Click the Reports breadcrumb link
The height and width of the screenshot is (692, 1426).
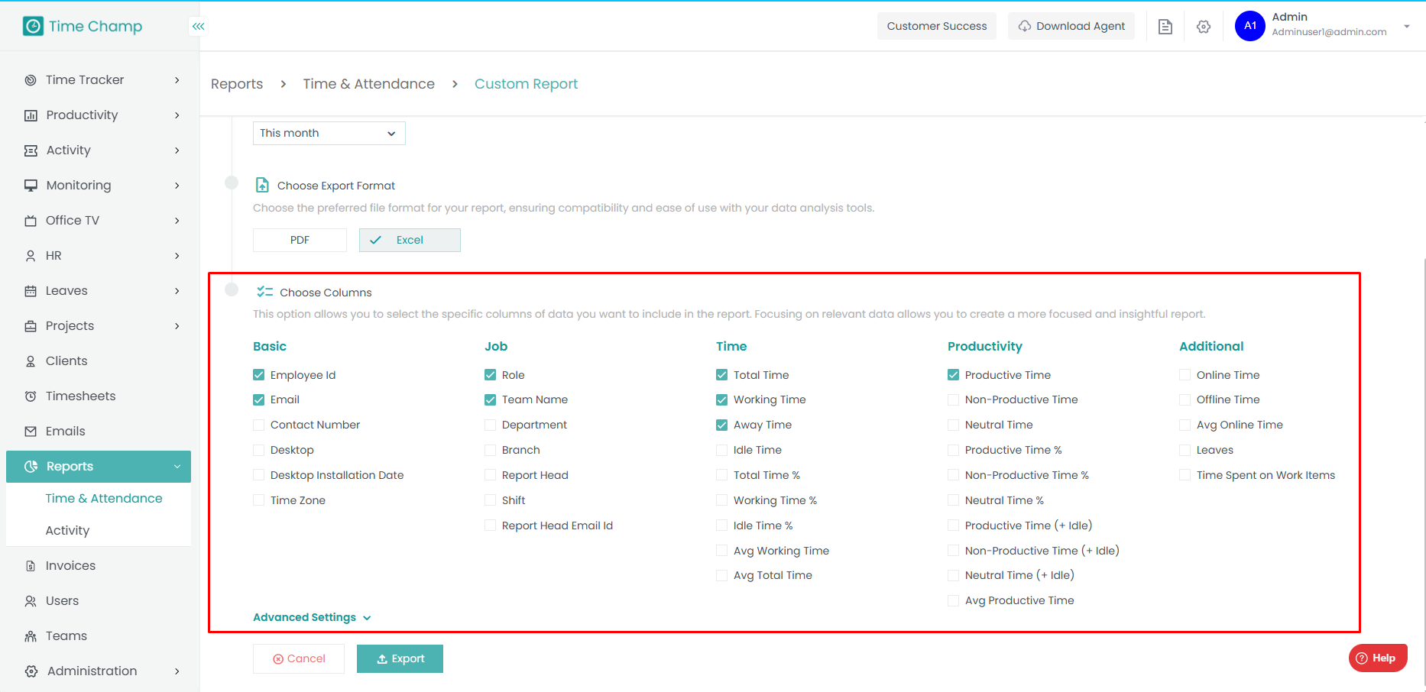coord(237,84)
